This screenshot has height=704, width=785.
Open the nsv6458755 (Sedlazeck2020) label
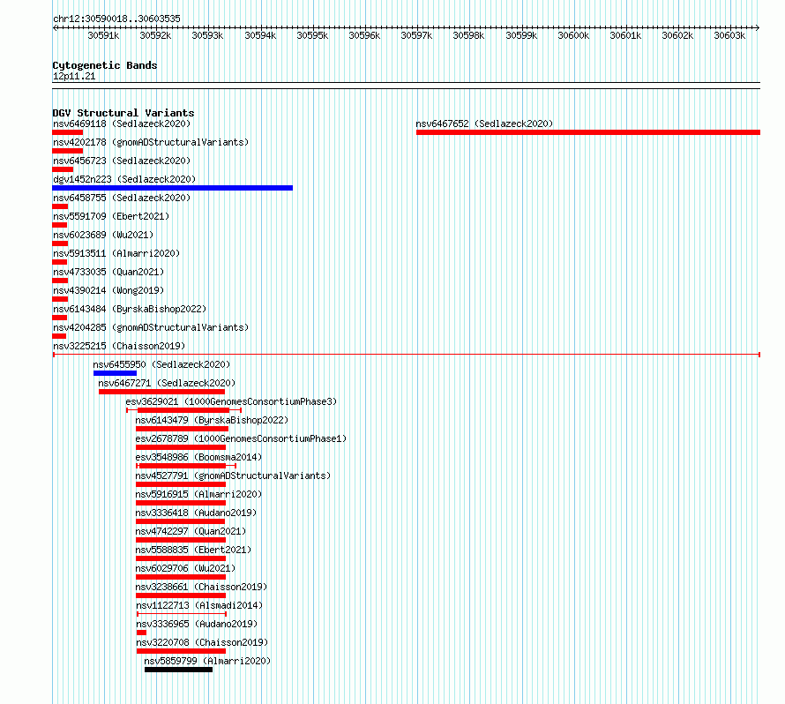[x=122, y=198]
